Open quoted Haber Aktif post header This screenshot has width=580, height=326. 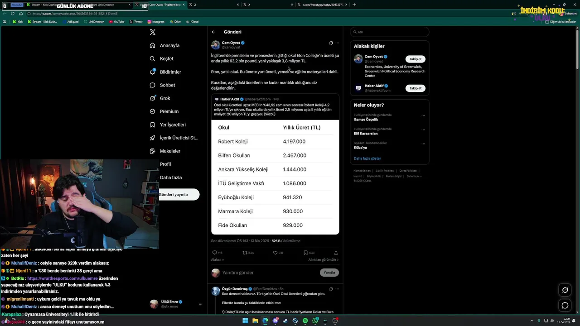(x=247, y=99)
